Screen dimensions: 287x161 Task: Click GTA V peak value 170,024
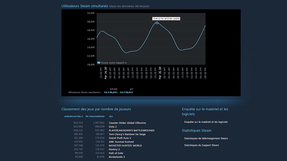tap(100, 138)
